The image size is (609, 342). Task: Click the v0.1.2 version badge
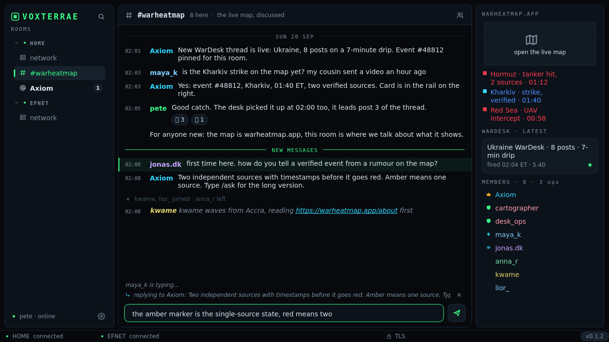click(594, 336)
